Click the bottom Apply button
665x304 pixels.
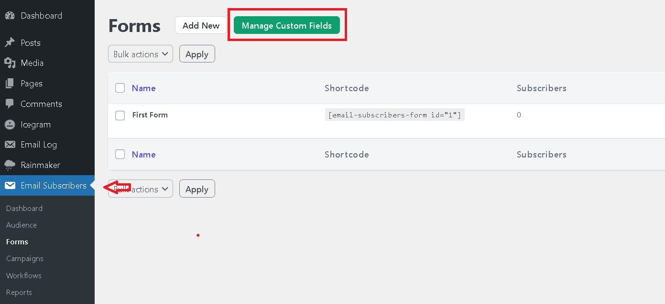click(197, 189)
